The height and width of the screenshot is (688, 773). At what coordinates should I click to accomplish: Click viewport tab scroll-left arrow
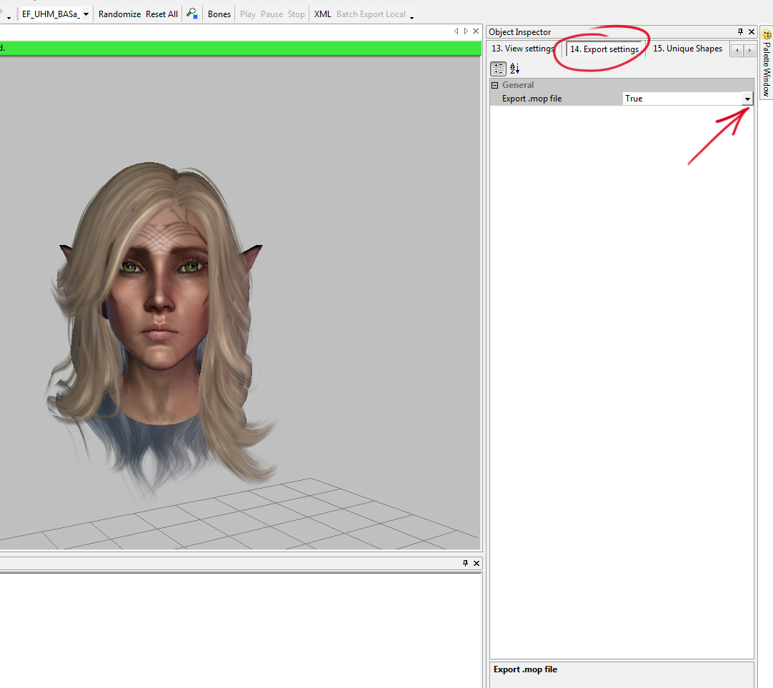tap(456, 31)
